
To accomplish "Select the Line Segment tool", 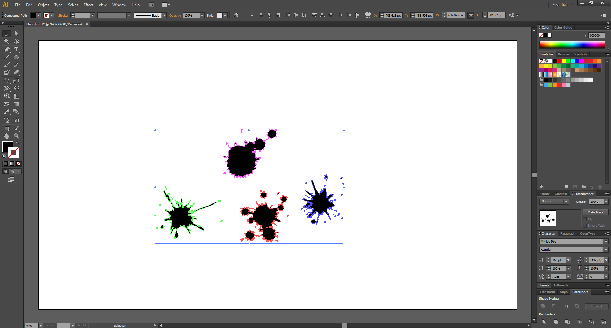I will click(7, 58).
